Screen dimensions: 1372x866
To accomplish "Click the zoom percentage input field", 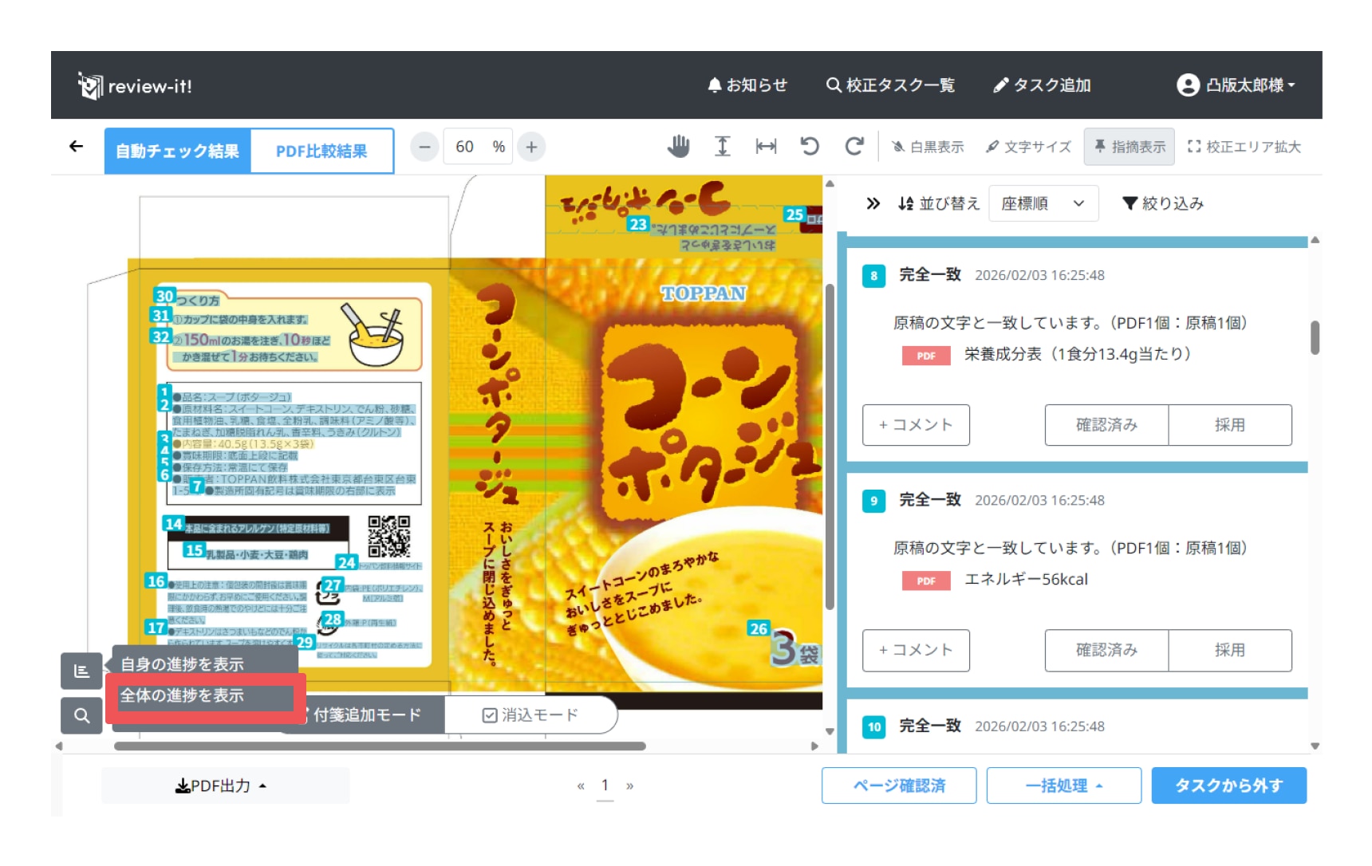I will pyautogui.click(x=468, y=147).
